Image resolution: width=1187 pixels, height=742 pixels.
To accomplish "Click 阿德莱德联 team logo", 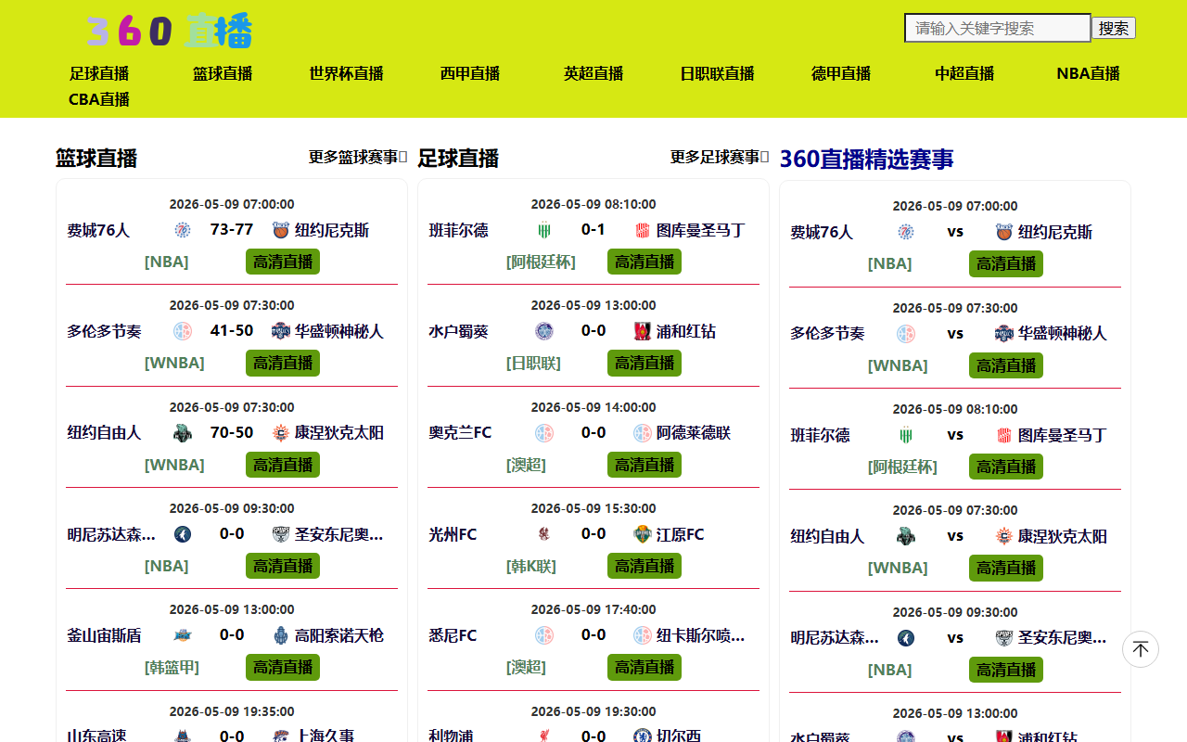I will (643, 432).
